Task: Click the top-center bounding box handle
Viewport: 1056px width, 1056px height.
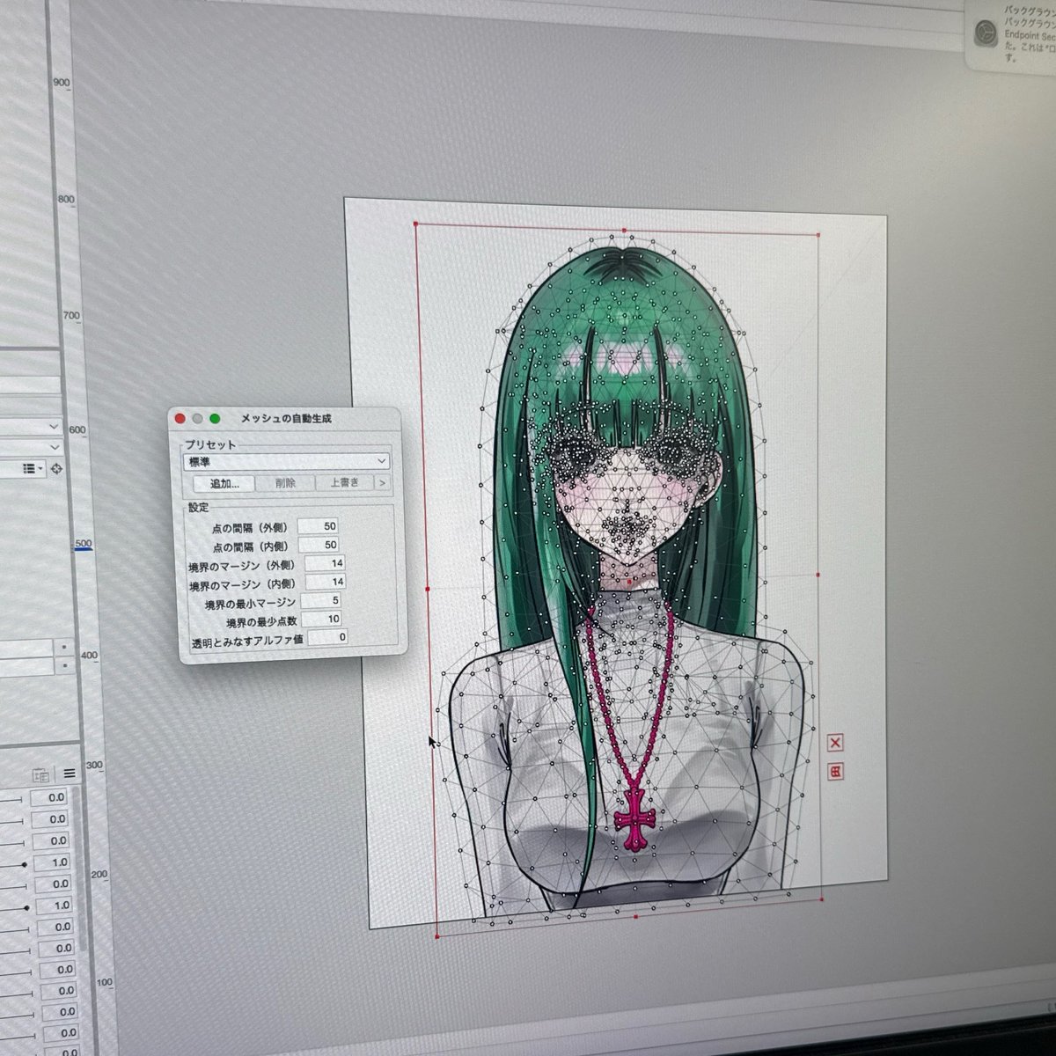Action: pos(624,231)
